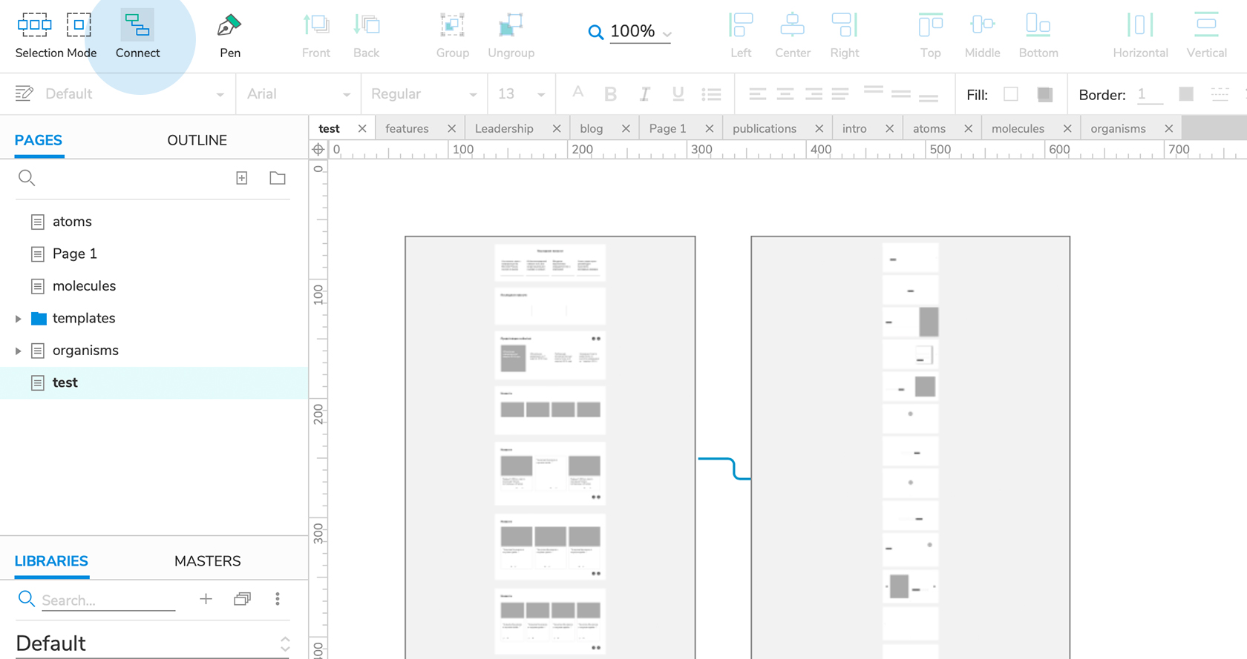Align widgets Bottom
This screenshot has height=659, width=1247.
[x=1038, y=35]
